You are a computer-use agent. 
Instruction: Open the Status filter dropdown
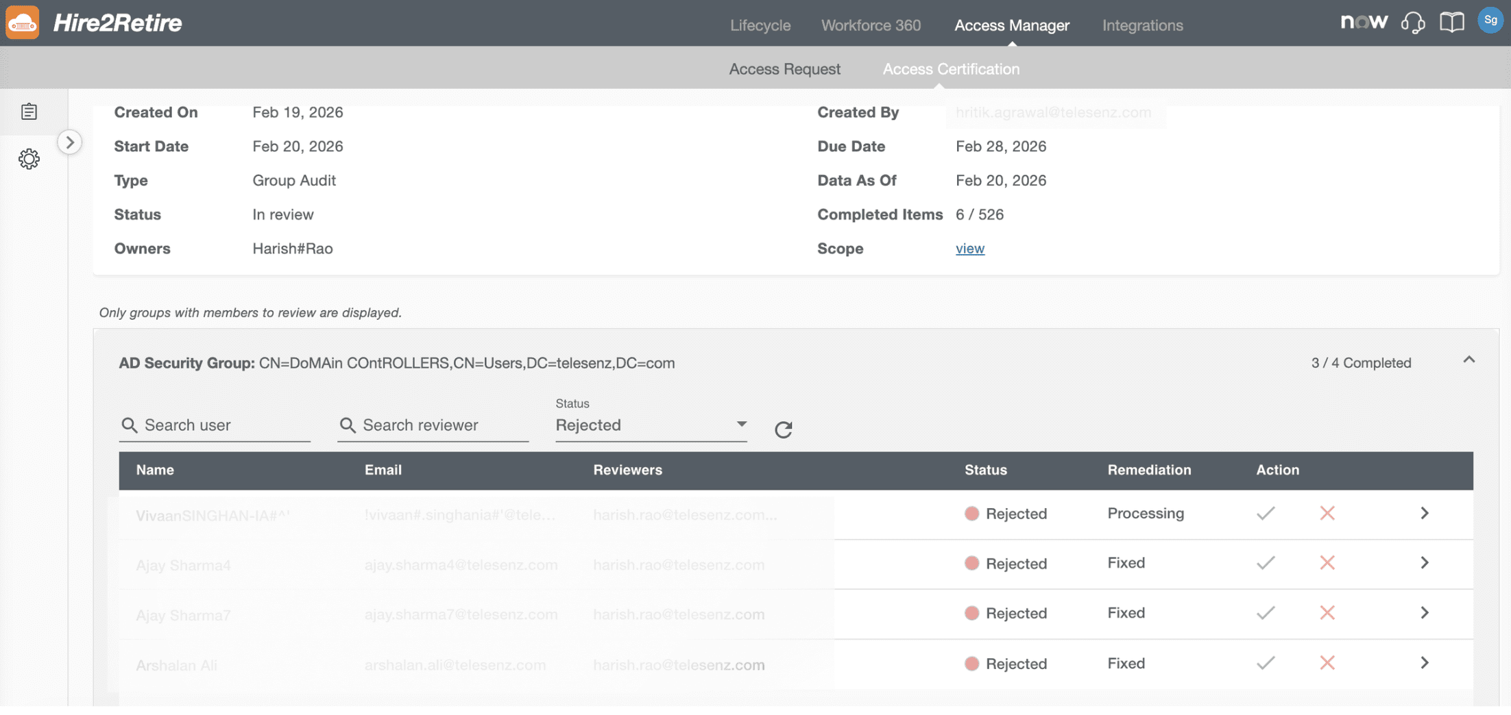tap(650, 425)
